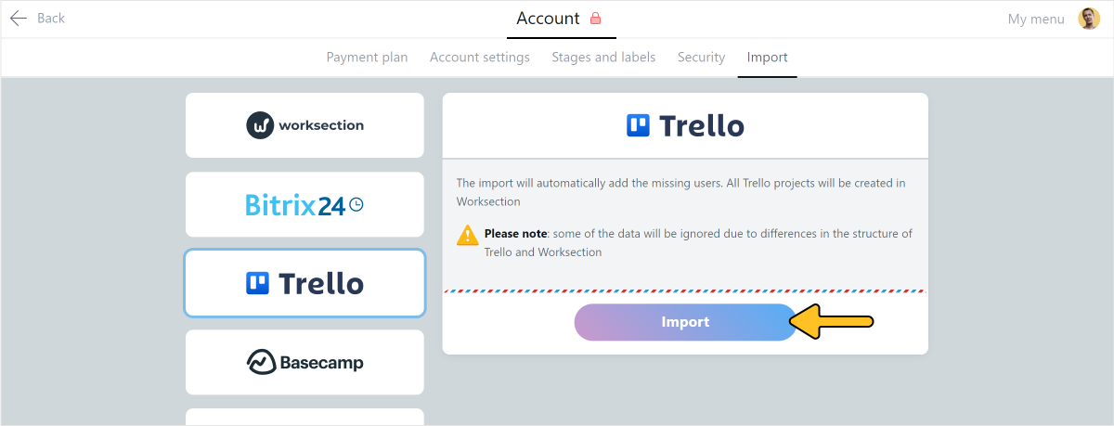Click the red lock icon beside Account
This screenshot has height=426, width=1114.
coord(596,19)
